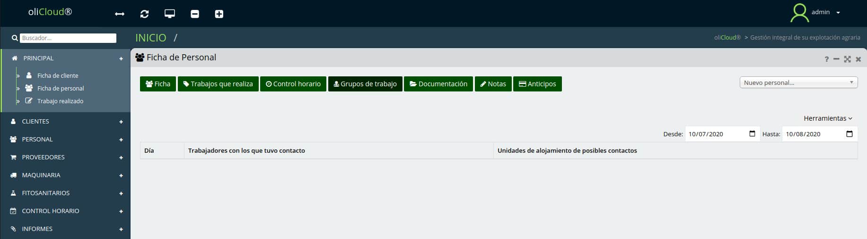Click the Buscador search field
This screenshot has width=867, height=239.
coord(69,38)
